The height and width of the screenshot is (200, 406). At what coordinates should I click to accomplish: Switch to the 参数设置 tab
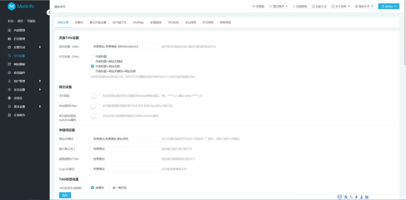[63, 23]
